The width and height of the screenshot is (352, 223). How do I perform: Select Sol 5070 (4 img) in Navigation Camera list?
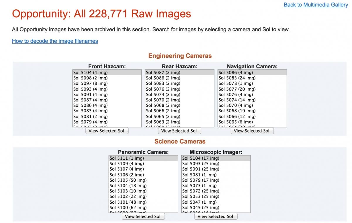252,105
